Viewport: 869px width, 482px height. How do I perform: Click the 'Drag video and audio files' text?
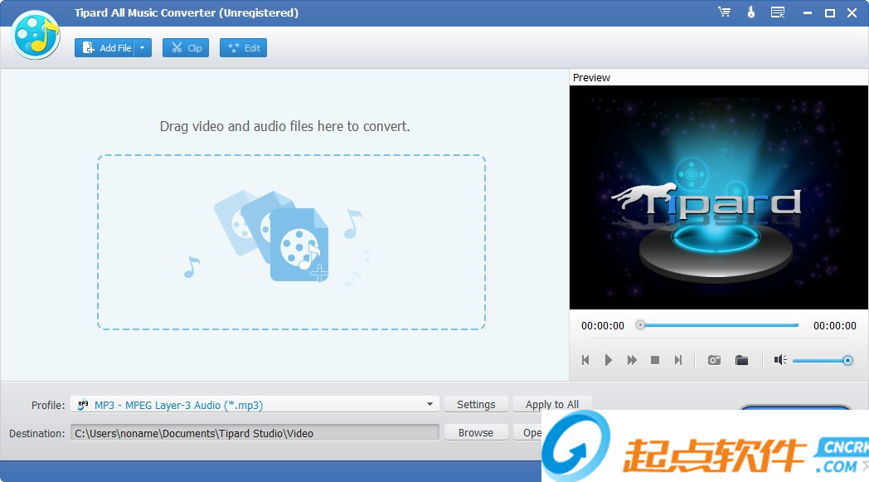pos(285,126)
